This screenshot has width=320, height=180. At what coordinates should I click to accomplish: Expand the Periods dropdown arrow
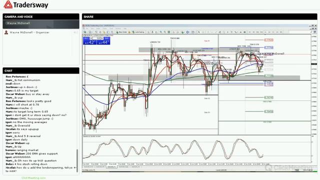189,32
